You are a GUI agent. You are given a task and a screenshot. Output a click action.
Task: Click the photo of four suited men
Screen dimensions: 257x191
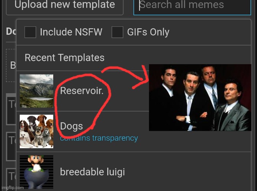[200, 97]
